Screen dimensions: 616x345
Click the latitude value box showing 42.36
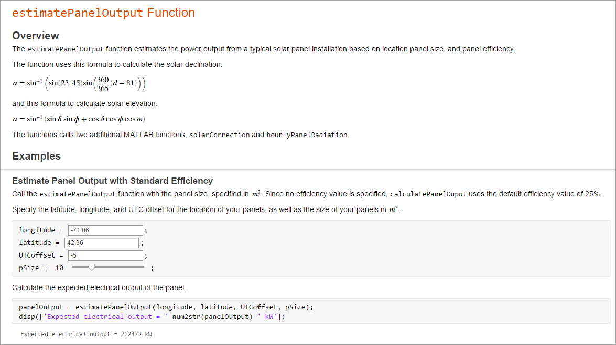click(102, 243)
